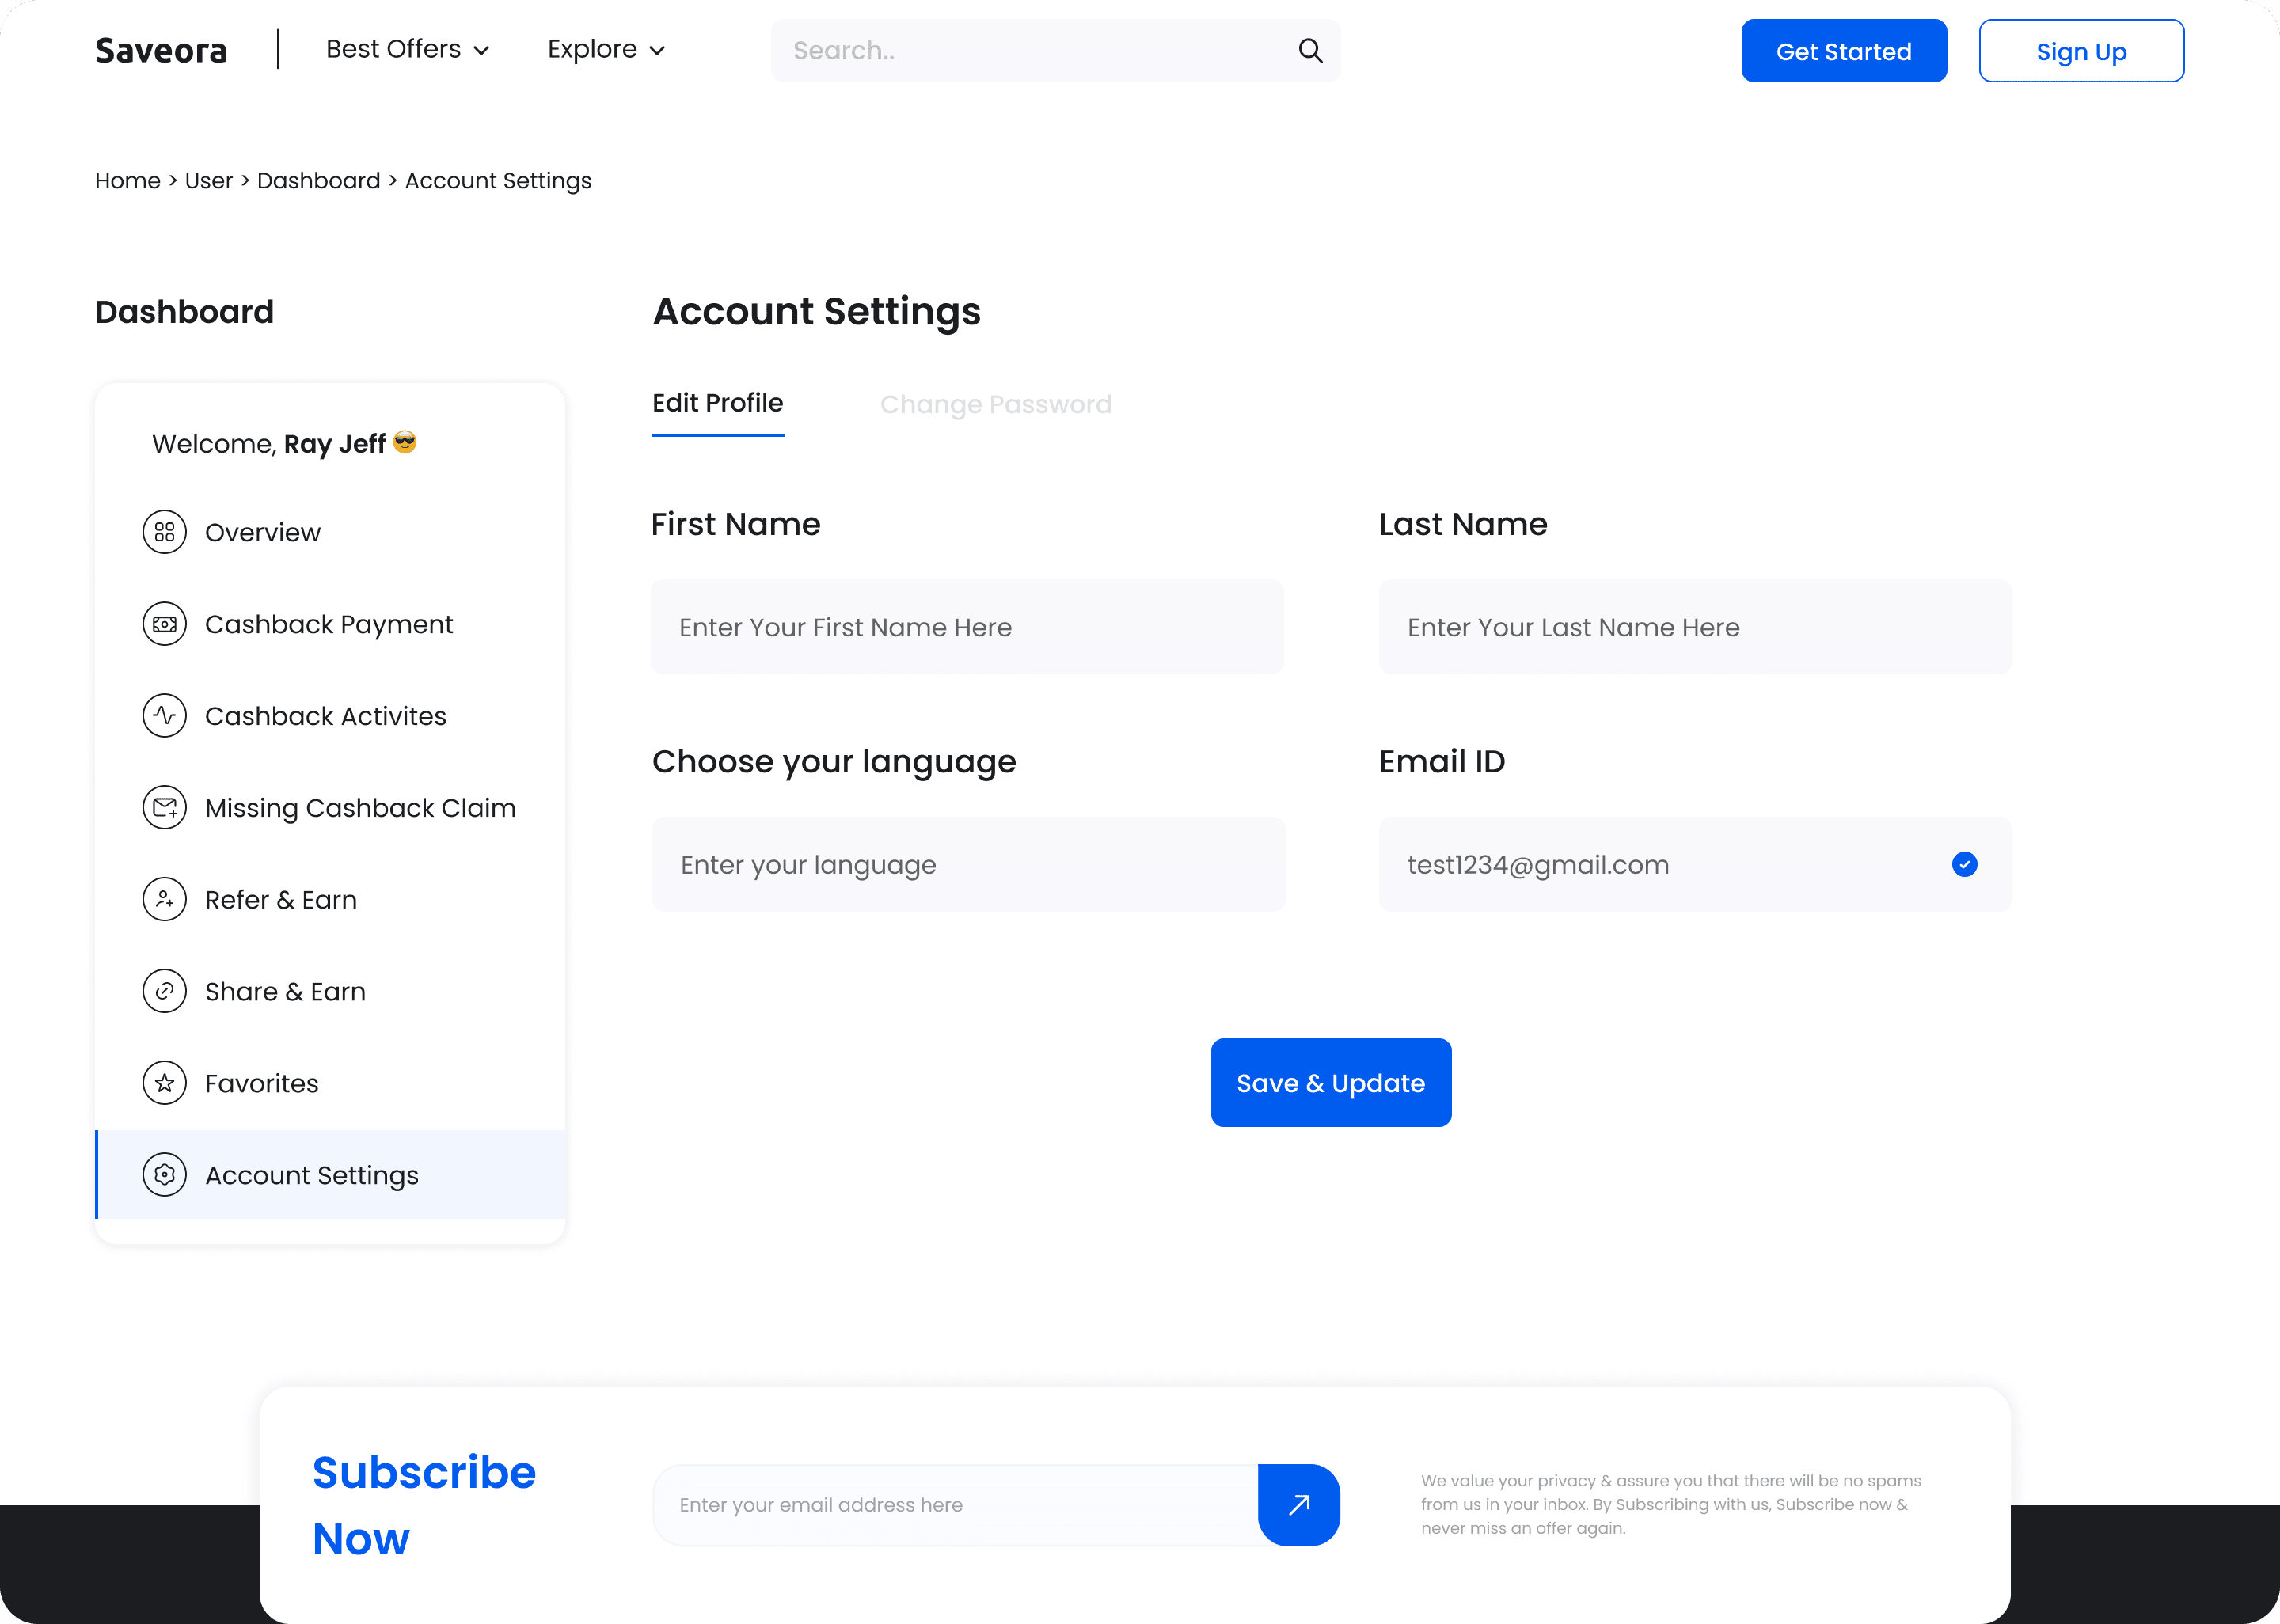Click the Cashback Activites pulse icon
The image size is (2280, 1624).
coord(165,716)
